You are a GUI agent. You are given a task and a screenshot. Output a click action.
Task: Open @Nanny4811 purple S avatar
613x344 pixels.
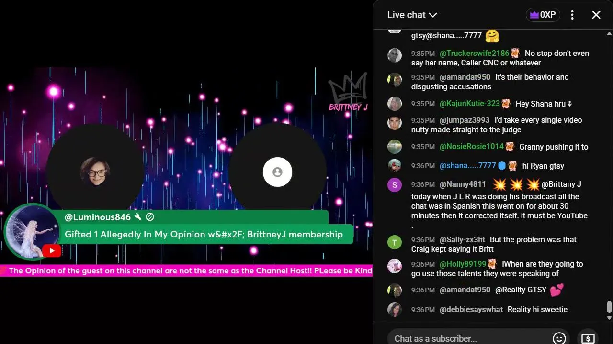pos(394,185)
